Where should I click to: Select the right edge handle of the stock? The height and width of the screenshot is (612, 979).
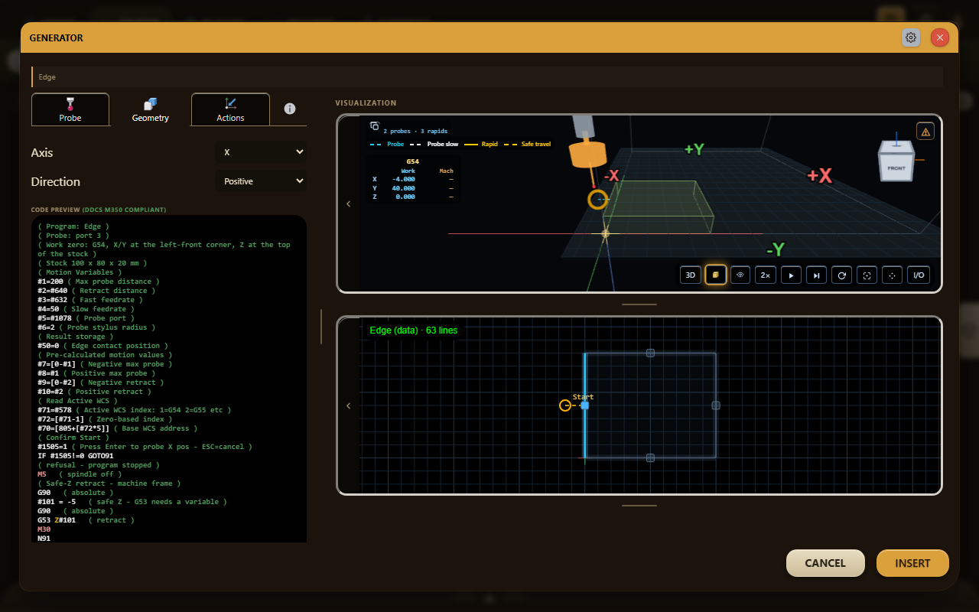(x=716, y=405)
